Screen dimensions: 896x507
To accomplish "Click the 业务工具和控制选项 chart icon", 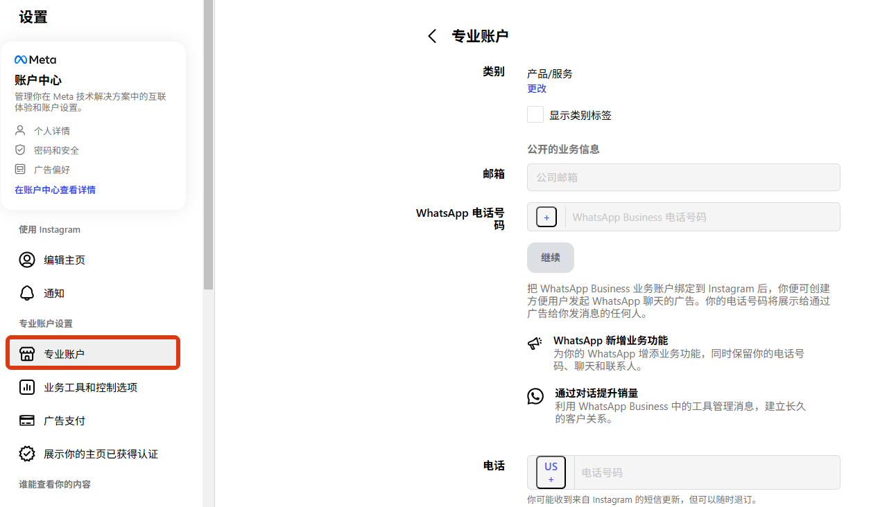I will (x=27, y=387).
